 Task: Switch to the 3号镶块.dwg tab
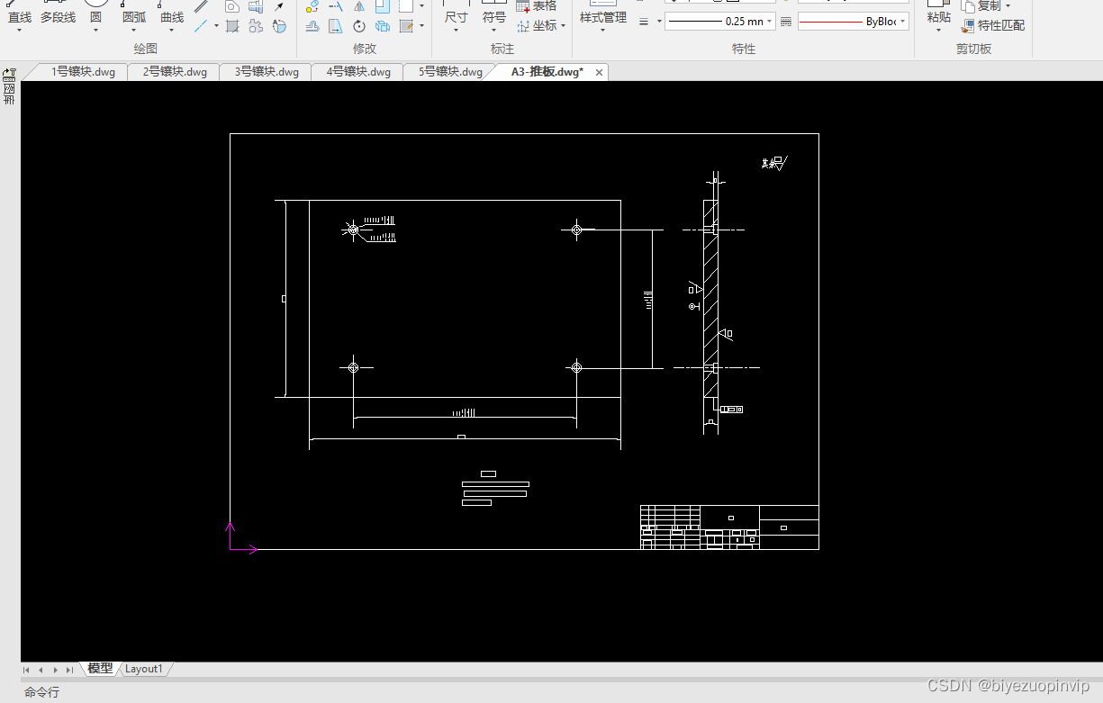pos(267,72)
